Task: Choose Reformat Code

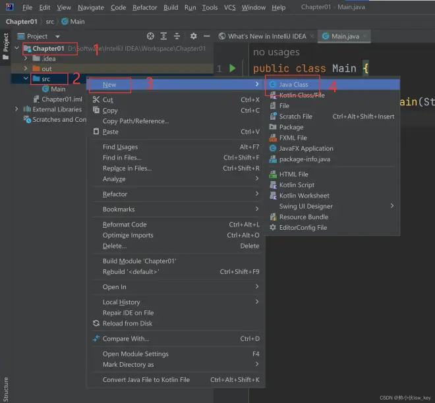Action: pyautogui.click(x=175, y=225)
